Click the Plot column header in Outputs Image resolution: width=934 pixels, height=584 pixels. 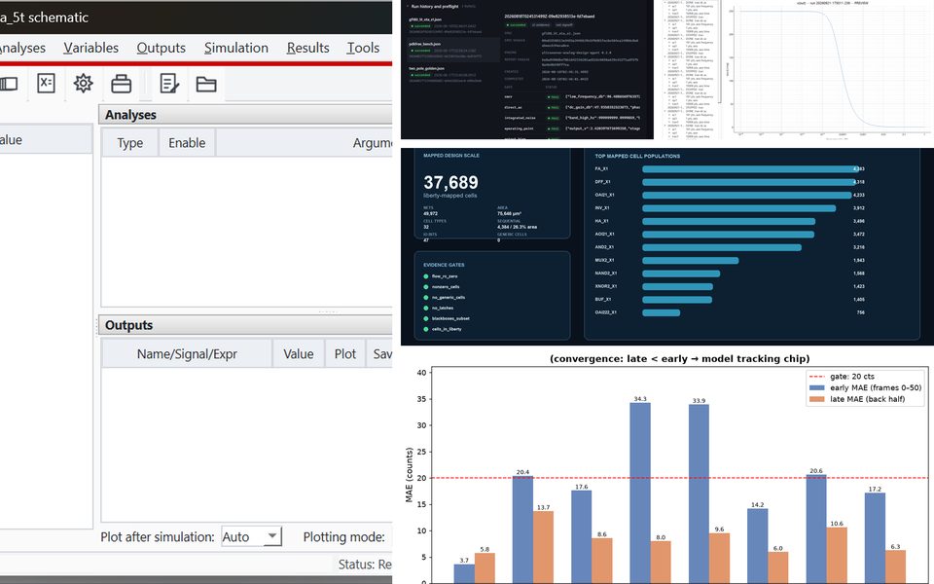pyautogui.click(x=344, y=354)
